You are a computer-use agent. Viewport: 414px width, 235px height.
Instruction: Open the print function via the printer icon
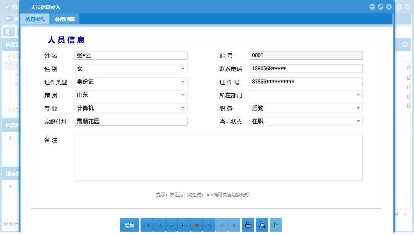247,224
